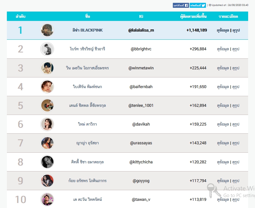Open ดูข้อมูล link in @tawan_v row
The height and width of the screenshot is (208, 255).
click(x=223, y=200)
